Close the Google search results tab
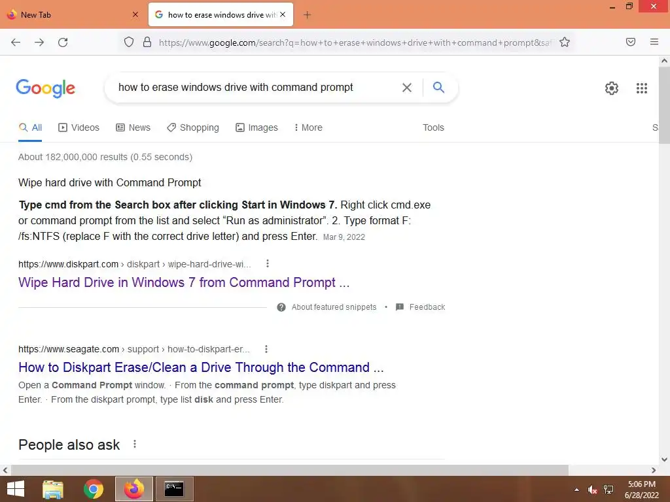The height and width of the screenshot is (502, 670). [283, 14]
